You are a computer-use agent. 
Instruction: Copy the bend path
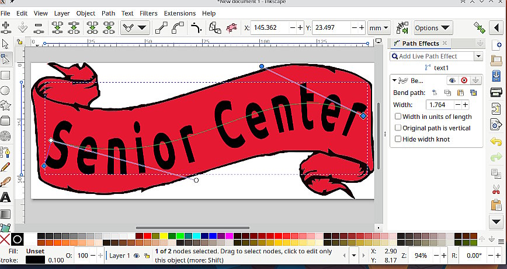click(447, 93)
